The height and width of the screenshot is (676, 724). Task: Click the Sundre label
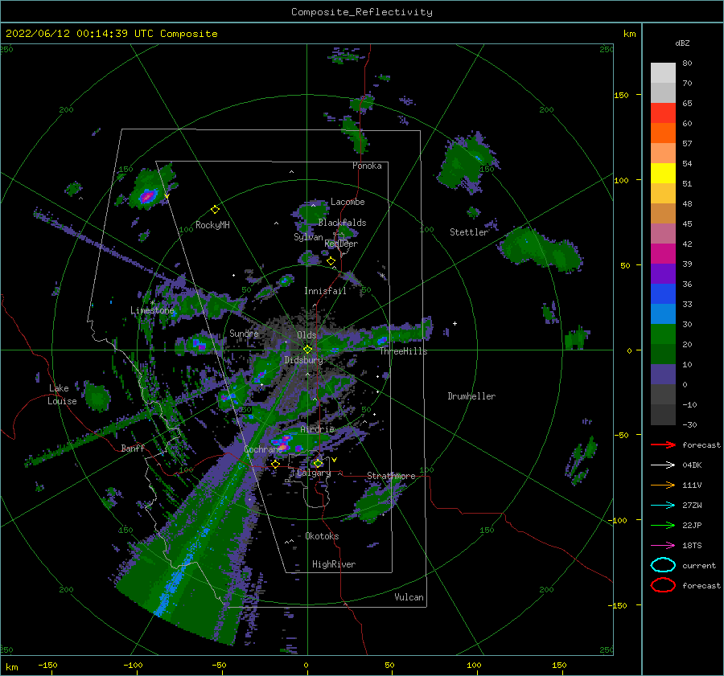click(244, 333)
